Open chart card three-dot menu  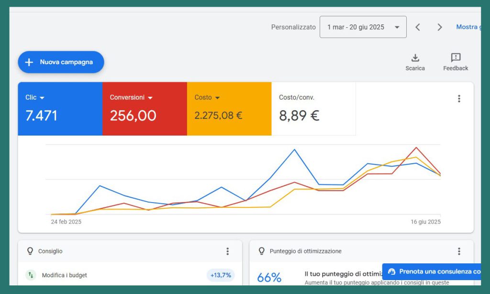pyautogui.click(x=459, y=99)
